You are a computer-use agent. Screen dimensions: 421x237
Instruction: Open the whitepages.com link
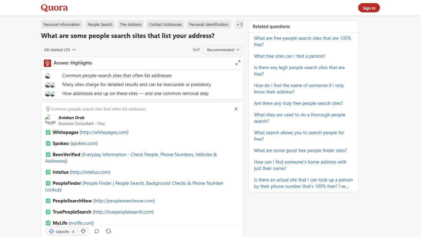coord(104,132)
